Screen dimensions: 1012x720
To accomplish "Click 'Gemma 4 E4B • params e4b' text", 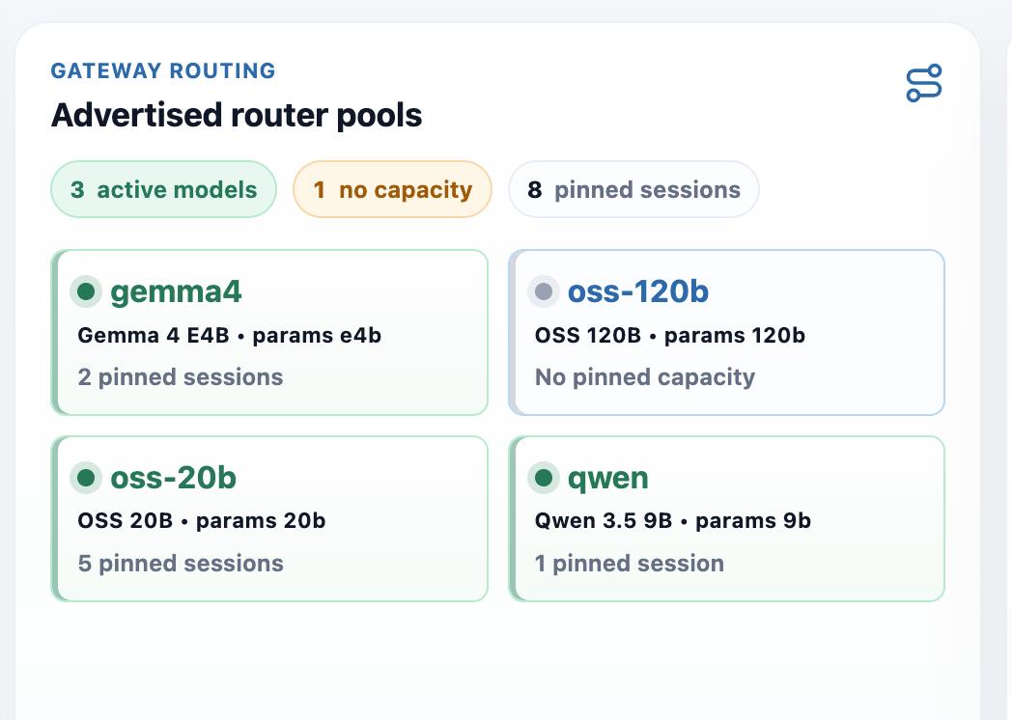I will pos(229,336).
